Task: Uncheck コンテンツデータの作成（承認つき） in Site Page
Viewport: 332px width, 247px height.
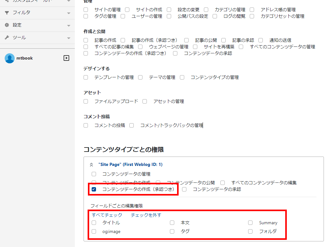Action: point(94,189)
